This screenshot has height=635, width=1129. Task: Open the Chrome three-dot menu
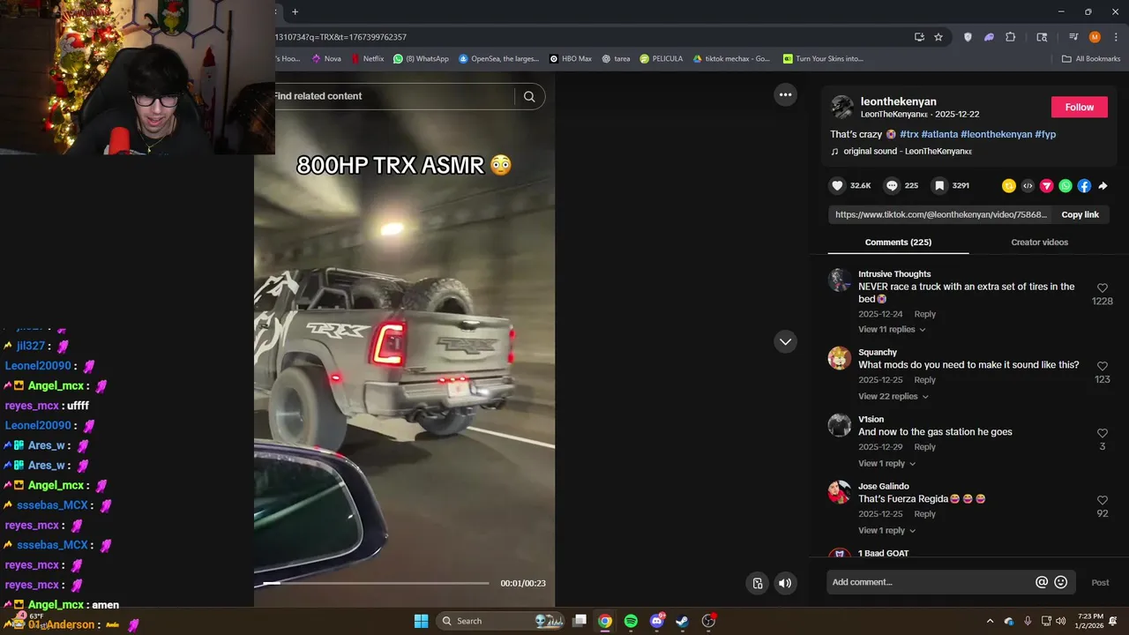tap(1114, 37)
